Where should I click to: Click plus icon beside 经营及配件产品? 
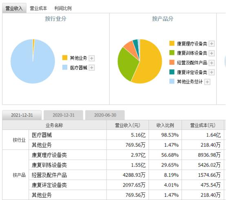[212, 63]
